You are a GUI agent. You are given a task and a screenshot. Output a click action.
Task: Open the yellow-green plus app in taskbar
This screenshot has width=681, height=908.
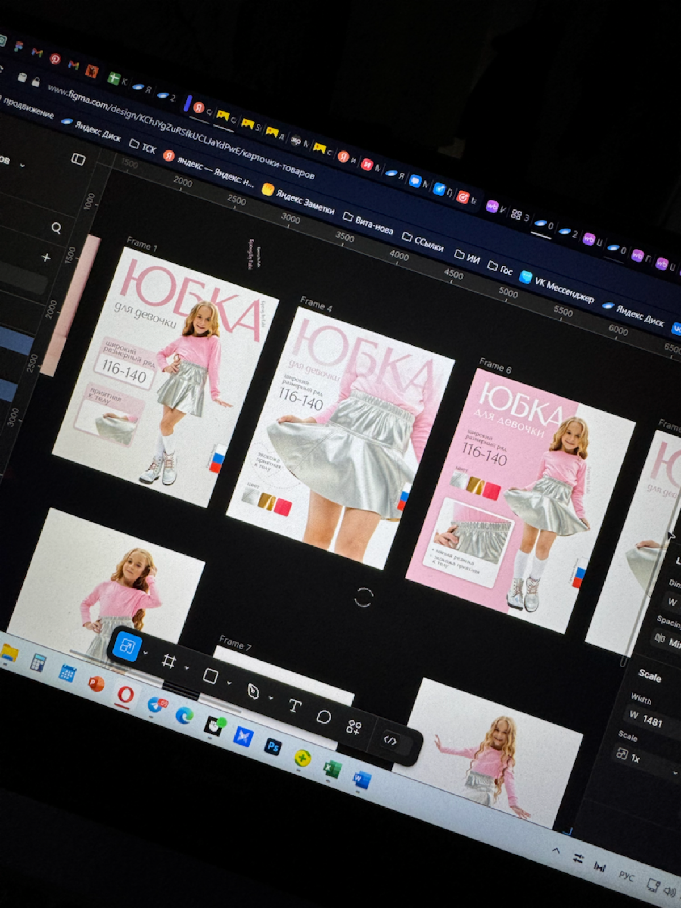(302, 757)
